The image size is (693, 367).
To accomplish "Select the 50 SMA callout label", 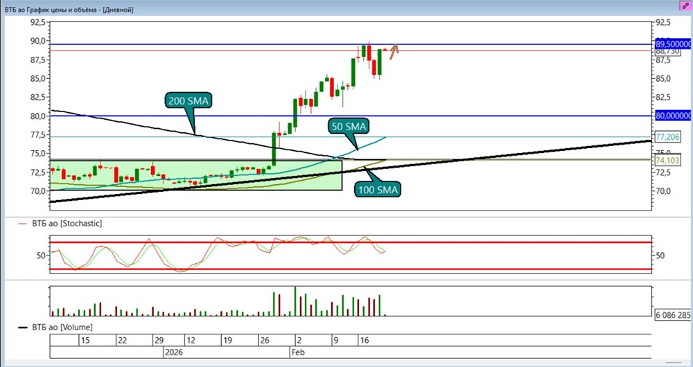I will [x=349, y=126].
